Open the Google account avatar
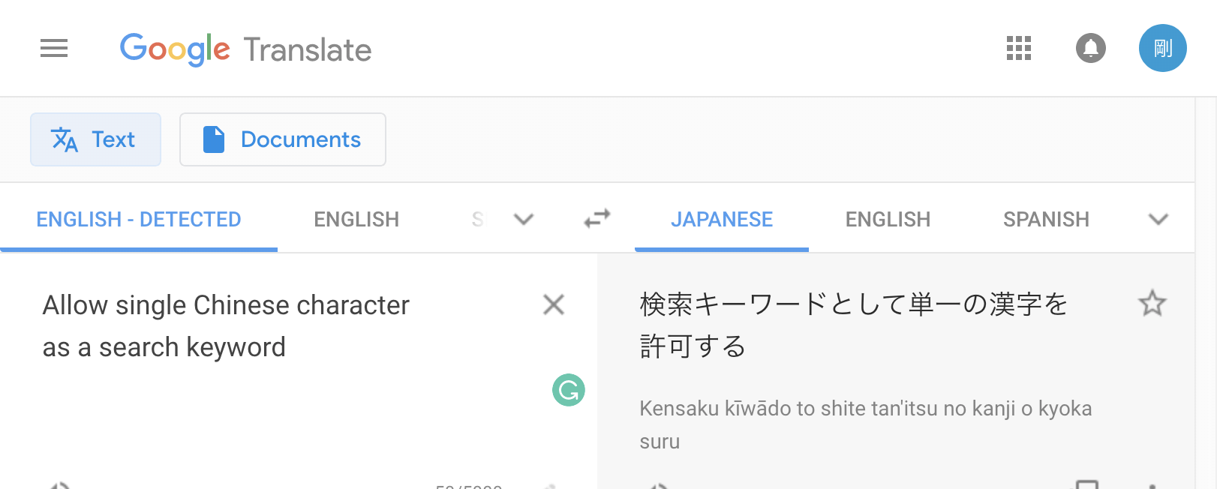 pos(1162,49)
